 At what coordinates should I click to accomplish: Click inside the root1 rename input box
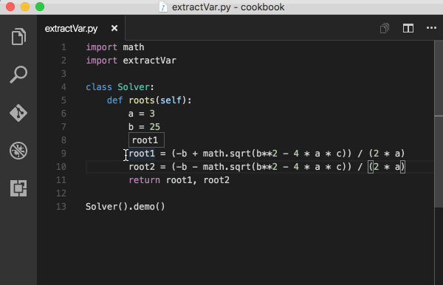coord(146,140)
